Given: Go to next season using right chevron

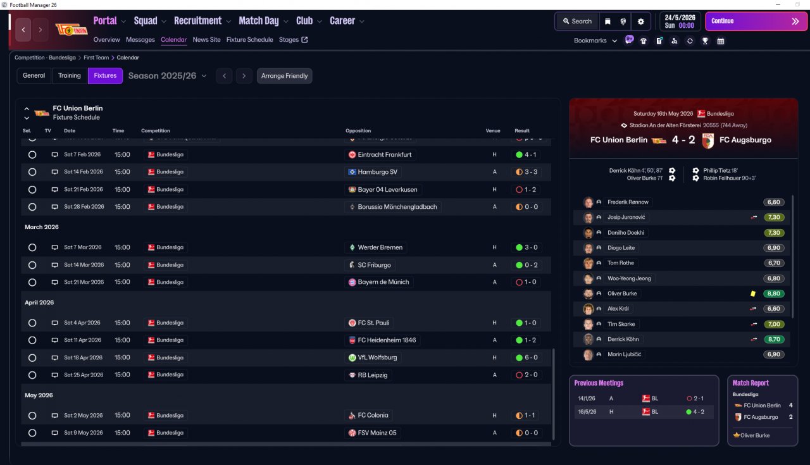Looking at the screenshot, I should click(x=244, y=76).
